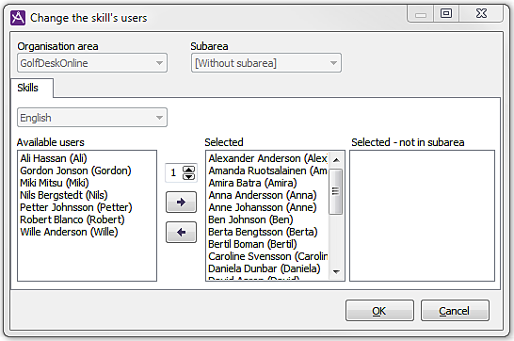The height and width of the screenshot is (341, 514).
Task: Open the Organisation area dropdown
Action: (92, 63)
